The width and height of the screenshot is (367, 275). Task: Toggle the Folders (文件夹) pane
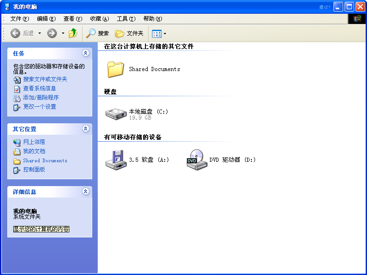coord(129,33)
